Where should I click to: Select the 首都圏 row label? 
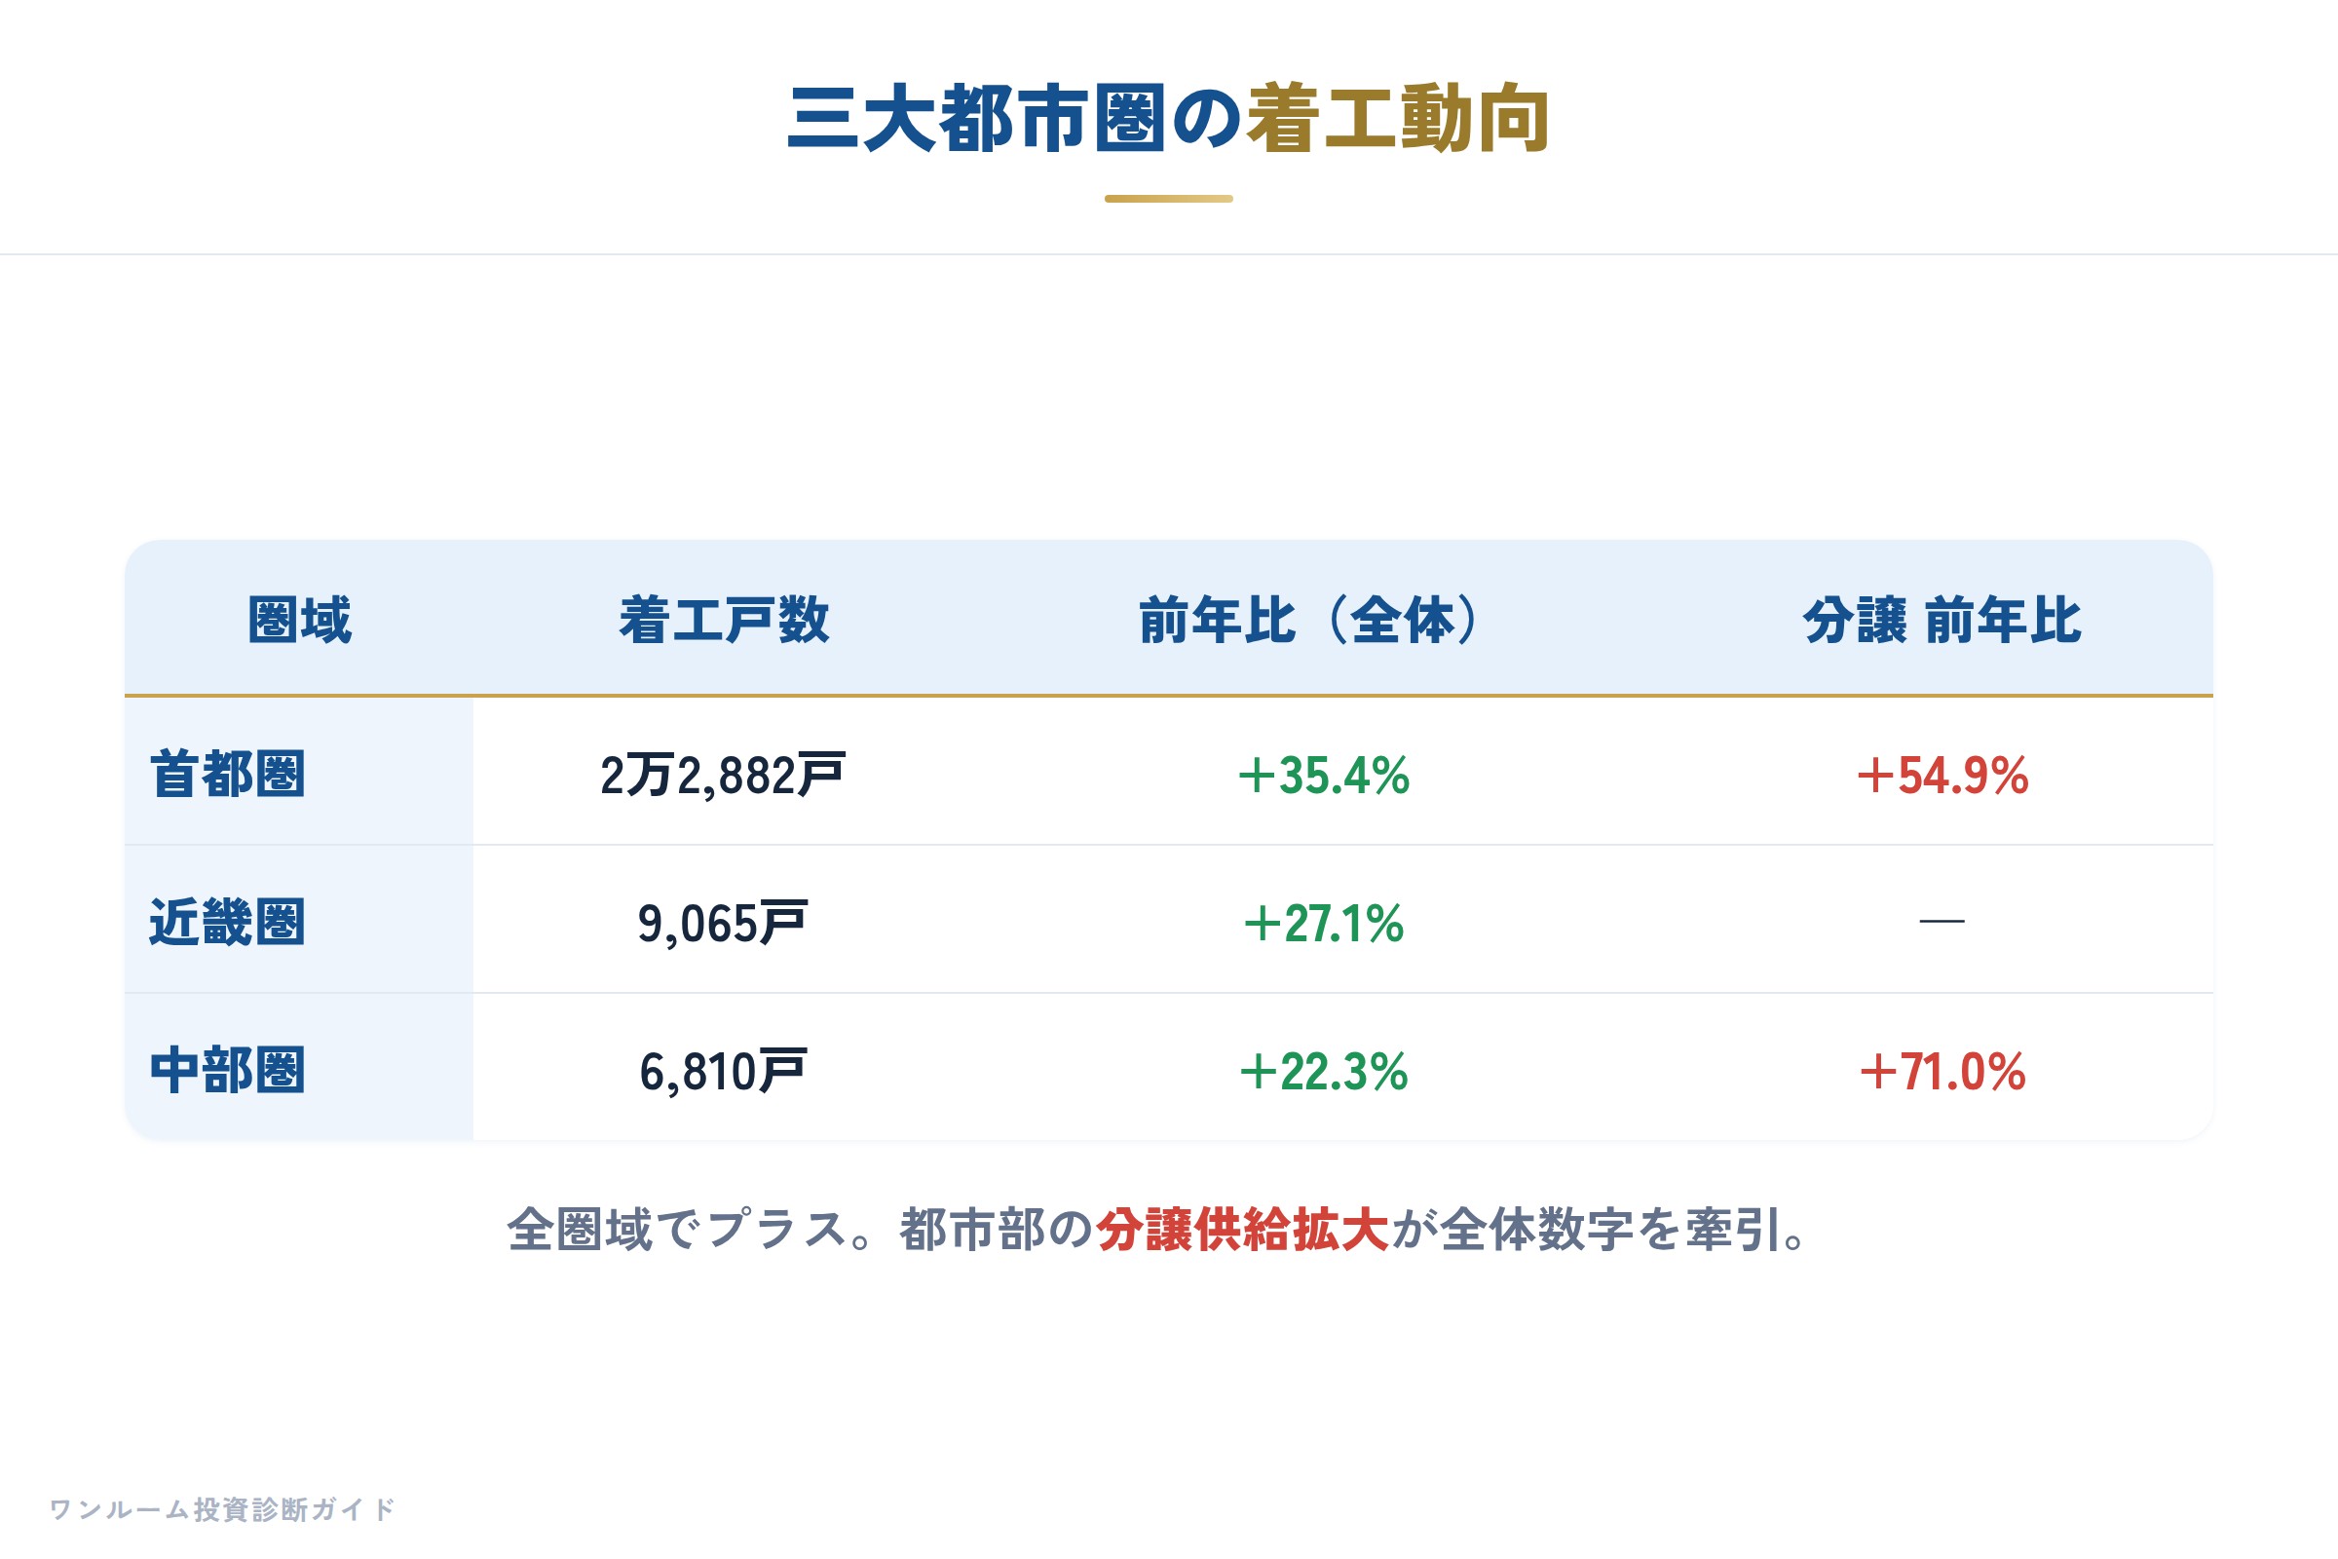point(228,775)
